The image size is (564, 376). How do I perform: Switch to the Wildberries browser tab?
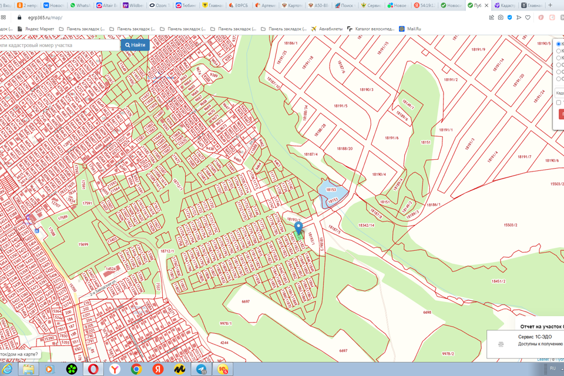(133, 5)
